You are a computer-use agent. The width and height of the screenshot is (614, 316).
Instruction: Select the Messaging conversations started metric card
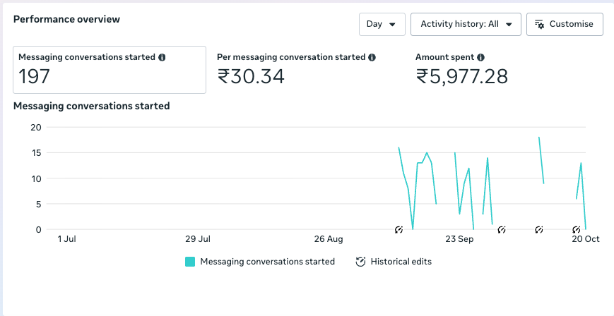tap(110, 70)
